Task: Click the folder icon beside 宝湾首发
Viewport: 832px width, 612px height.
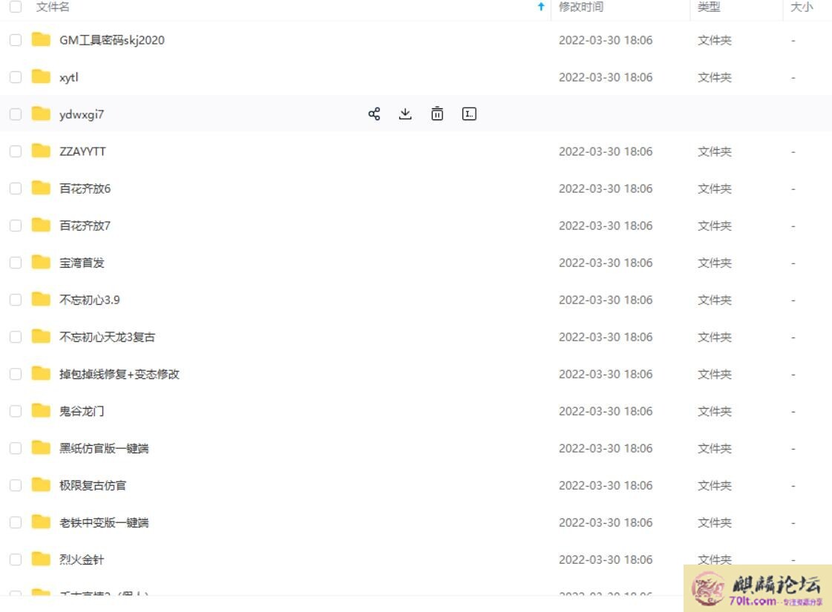Action: [41, 263]
